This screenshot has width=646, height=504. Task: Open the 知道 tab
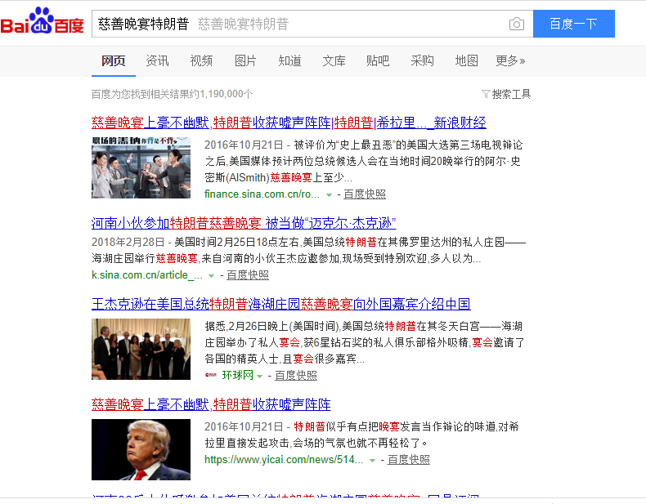289,61
